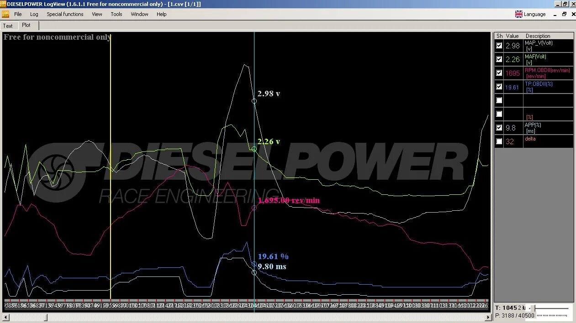Click the 19.61 % data label

[x=273, y=256]
